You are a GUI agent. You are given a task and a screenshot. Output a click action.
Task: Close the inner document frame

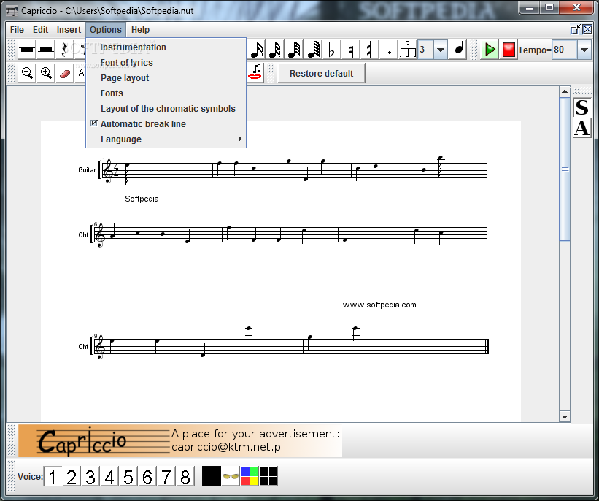coord(587,29)
